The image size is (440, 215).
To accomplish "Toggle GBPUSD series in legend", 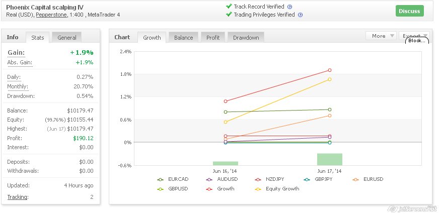I will pyautogui.click(x=173, y=189).
